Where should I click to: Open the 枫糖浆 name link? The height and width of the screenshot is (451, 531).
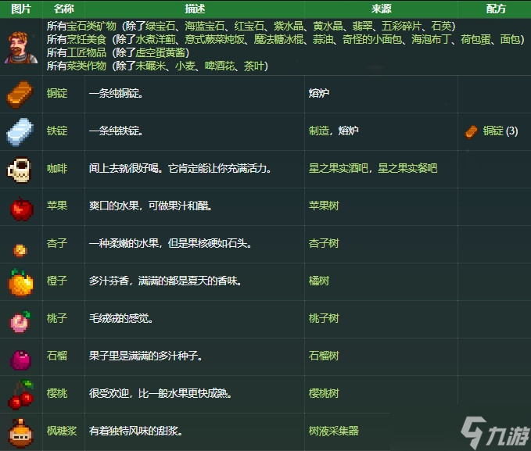click(x=62, y=431)
